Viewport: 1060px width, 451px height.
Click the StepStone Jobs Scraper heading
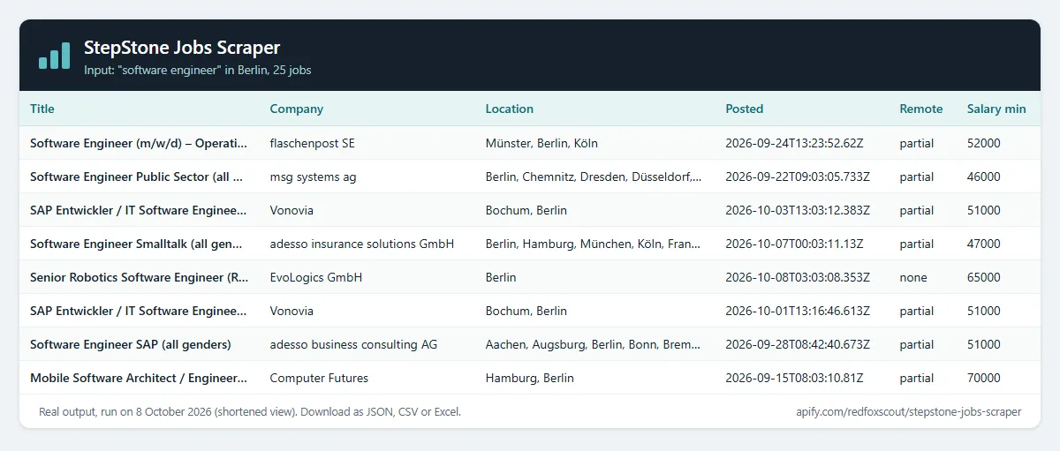(x=182, y=48)
